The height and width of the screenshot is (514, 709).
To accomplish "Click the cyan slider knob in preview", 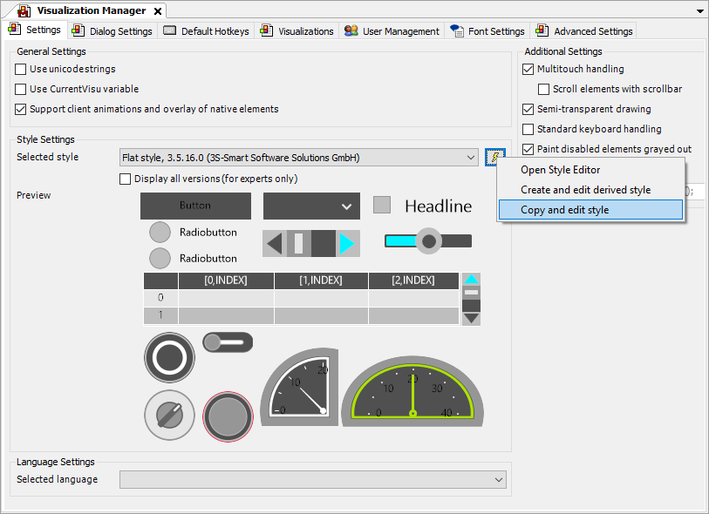I will [x=428, y=240].
